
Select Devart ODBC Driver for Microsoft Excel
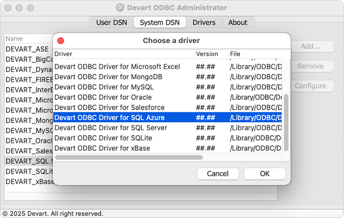168,67
